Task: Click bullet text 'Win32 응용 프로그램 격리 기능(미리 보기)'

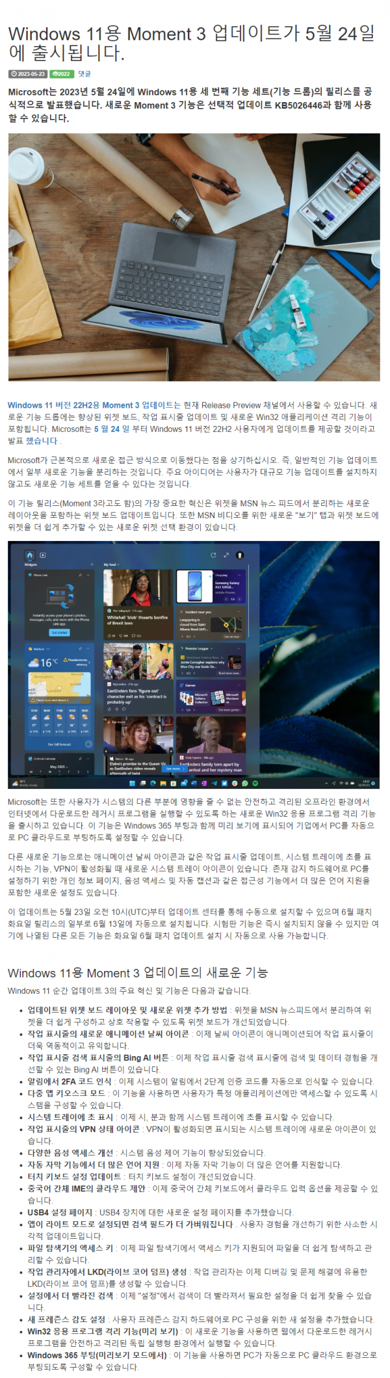Action: [103, 1331]
